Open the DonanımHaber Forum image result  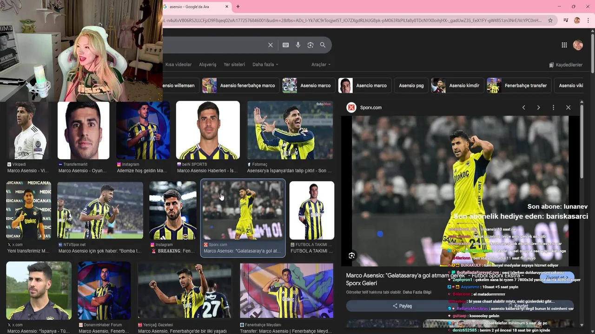[x=104, y=291]
